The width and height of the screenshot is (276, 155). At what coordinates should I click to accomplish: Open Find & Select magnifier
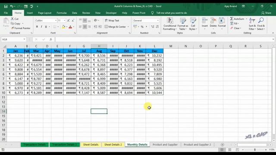point(261,24)
